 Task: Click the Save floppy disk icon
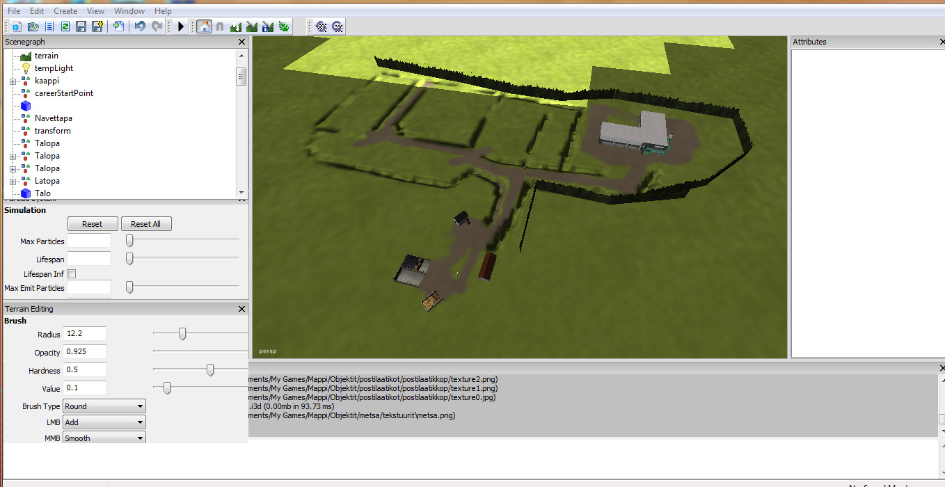tap(81, 26)
